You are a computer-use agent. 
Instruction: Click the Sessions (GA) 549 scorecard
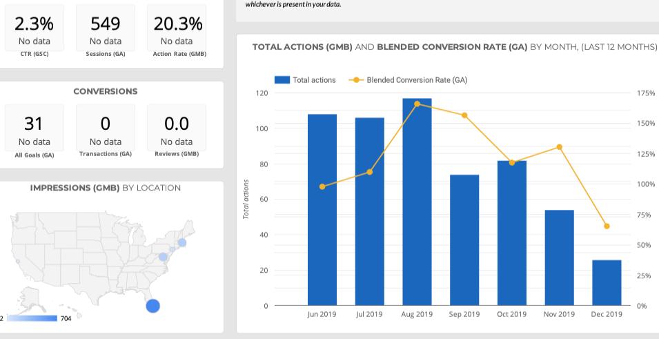105,33
